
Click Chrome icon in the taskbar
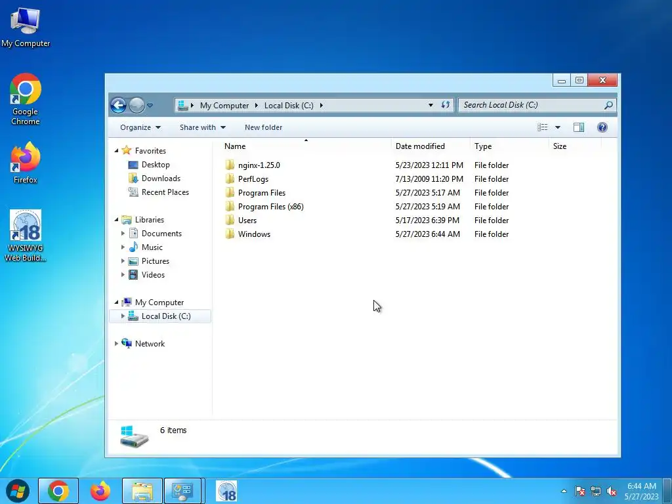point(58,491)
